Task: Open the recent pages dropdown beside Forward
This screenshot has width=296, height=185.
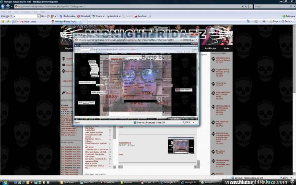Action: [x=11, y=6]
